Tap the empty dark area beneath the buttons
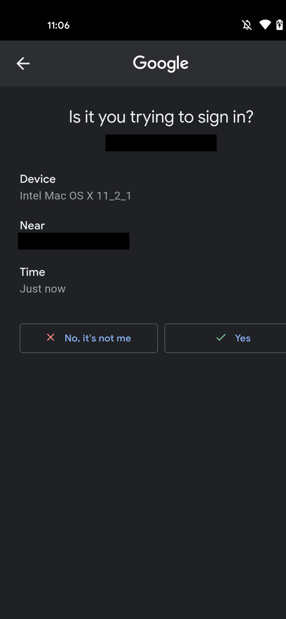The height and width of the screenshot is (619, 286). (143, 486)
